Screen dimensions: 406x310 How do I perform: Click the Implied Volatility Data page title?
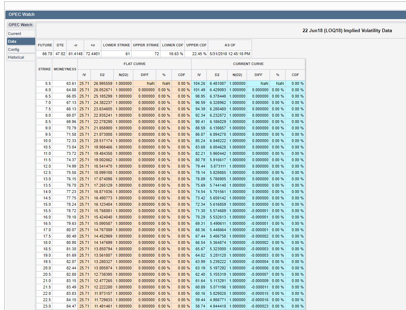347,30
